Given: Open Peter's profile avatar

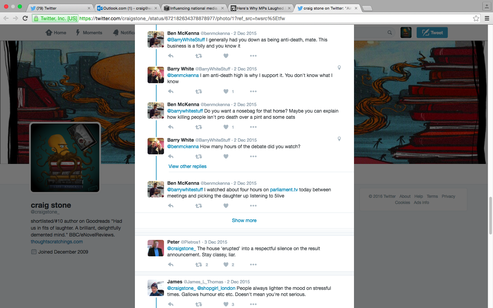Looking at the screenshot, I should point(156,248).
